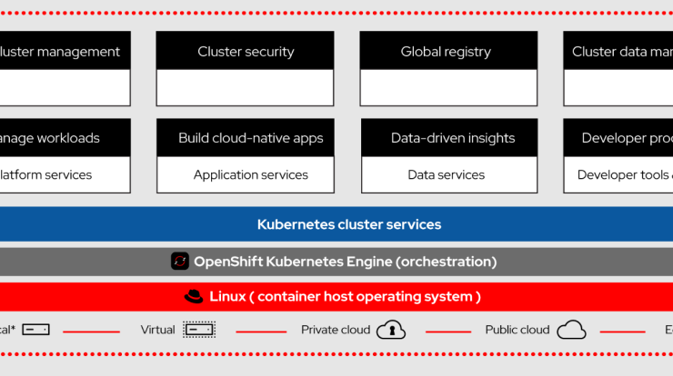
Task: Click the Developer productivity header
Action: pos(618,138)
